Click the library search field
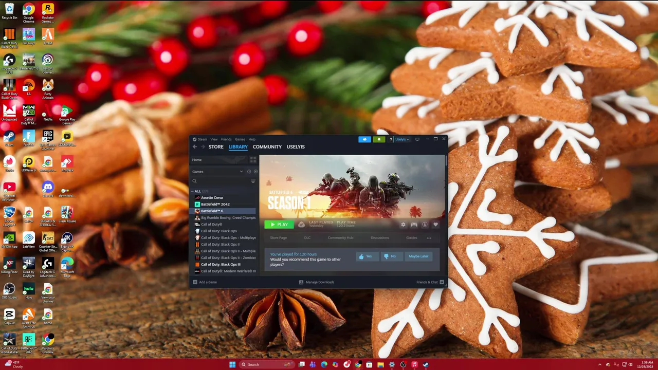 point(220,181)
